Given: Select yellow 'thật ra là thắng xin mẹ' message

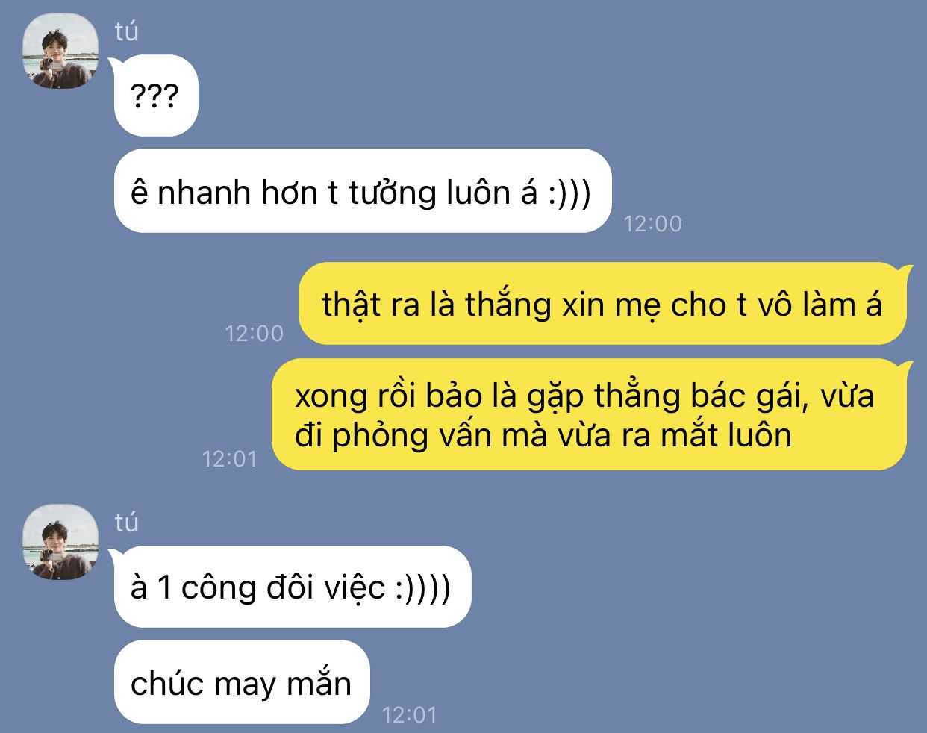Looking at the screenshot, I should pyautogui.click(x=602, y=304).
